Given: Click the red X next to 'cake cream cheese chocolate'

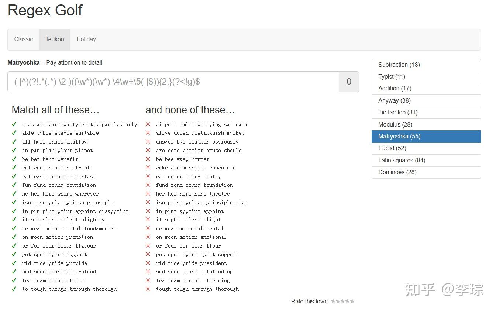Looking at the screenshot, I should [148, 168].
